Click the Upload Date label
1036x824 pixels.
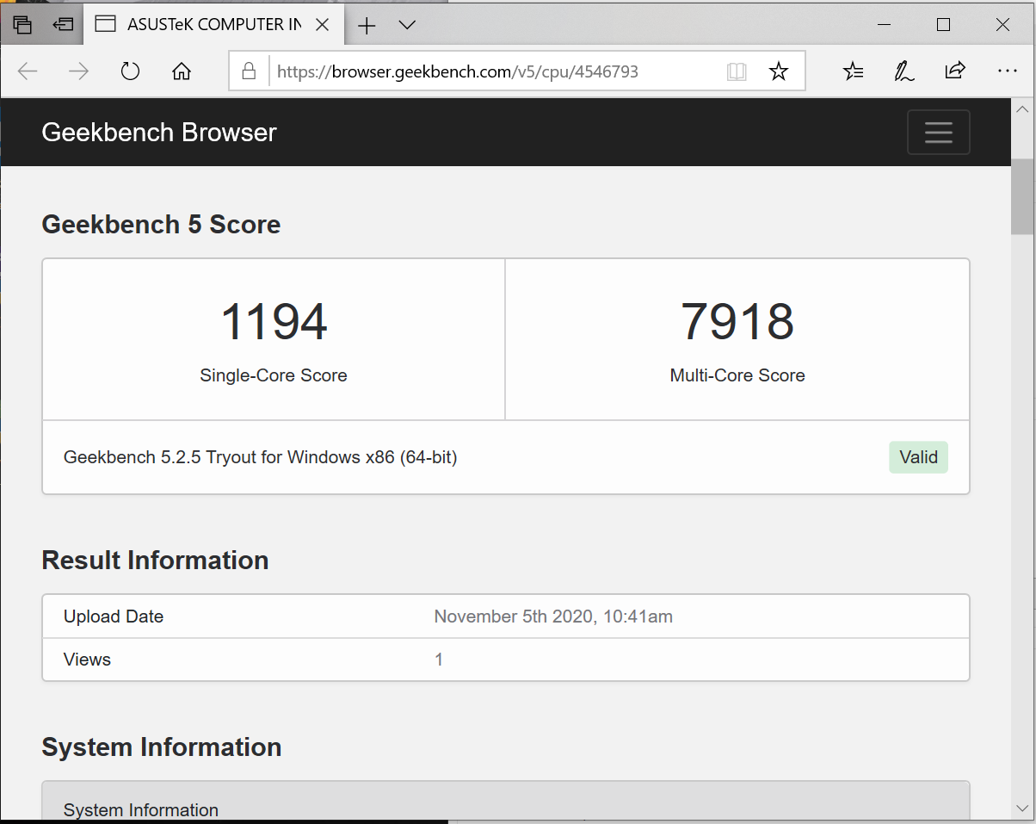[x=114, y=616]
